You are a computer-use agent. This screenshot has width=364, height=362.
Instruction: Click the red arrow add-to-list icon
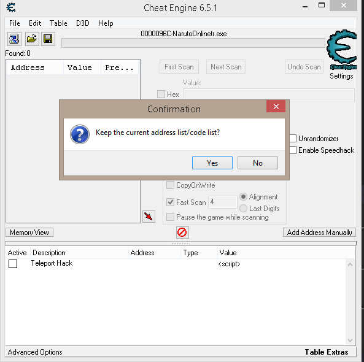(149, 217)
